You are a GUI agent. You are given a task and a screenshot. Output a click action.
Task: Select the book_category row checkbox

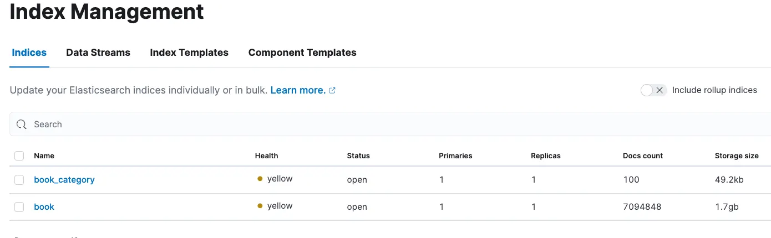[19, 180]
